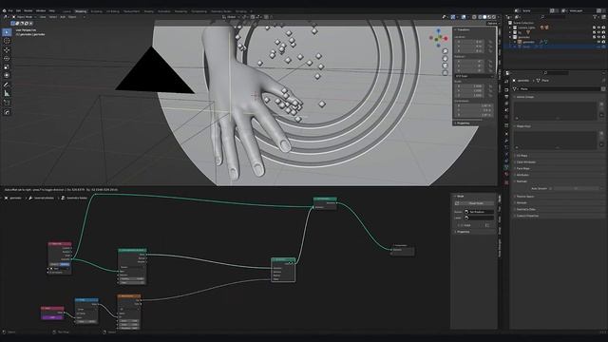Viewport: 608px width, 342px height.
Task: Click the 3D viewport editor type icon
Action: pos(6,17)
